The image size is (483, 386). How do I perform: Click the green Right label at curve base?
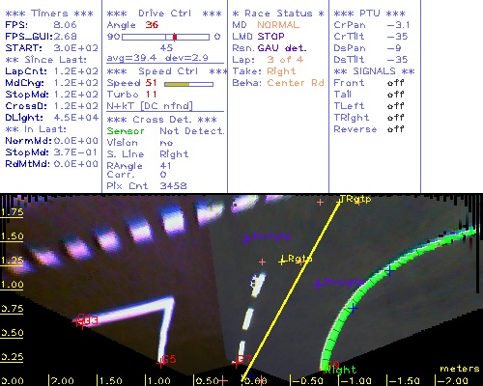[341, 370]
